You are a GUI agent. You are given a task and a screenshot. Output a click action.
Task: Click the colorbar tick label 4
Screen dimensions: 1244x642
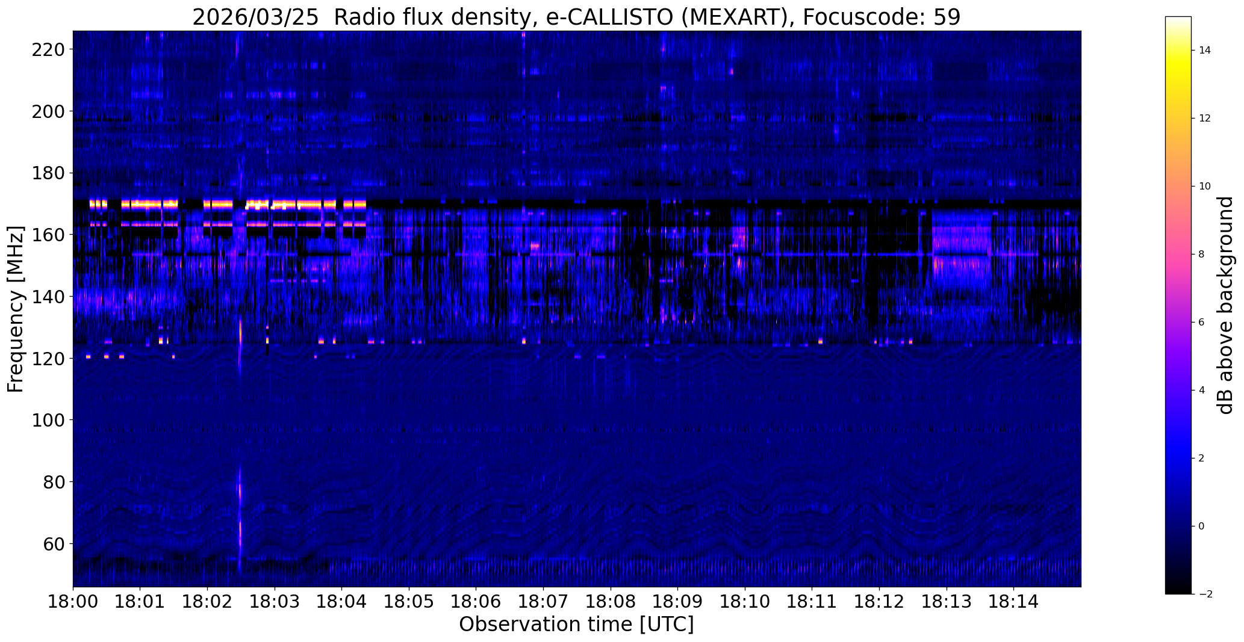pyautogui.click(x=1202, y=390)
